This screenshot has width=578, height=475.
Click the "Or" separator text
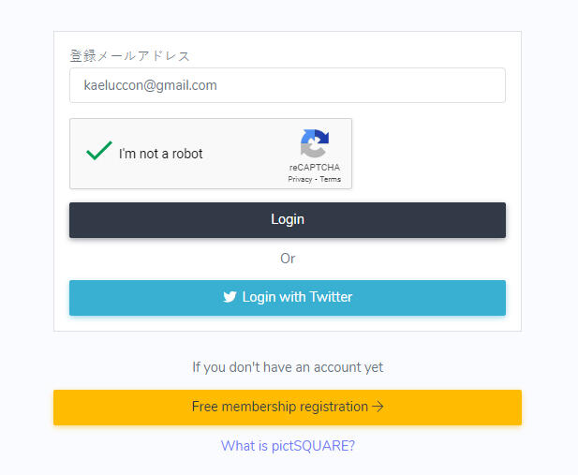tap(288, 259)
